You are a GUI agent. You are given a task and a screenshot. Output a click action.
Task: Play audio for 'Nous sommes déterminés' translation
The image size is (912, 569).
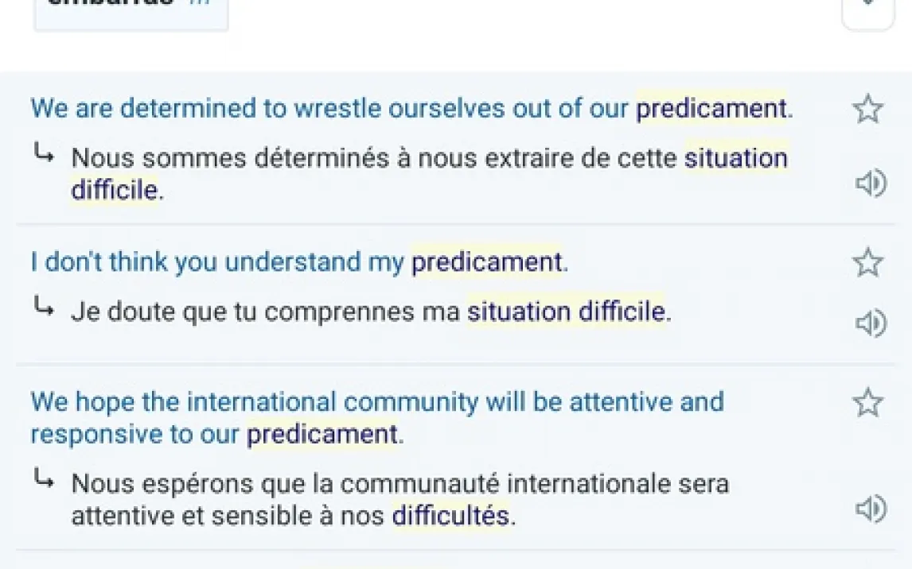(x=871, y=184)
